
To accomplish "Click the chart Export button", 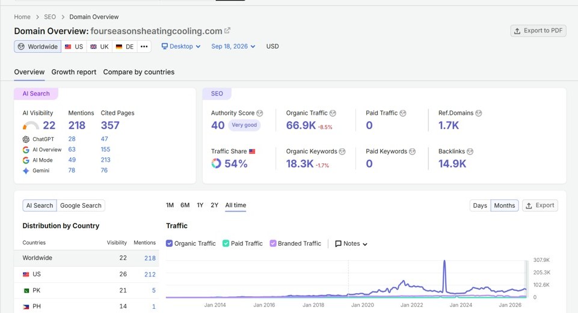I will (x=540, y=205).
